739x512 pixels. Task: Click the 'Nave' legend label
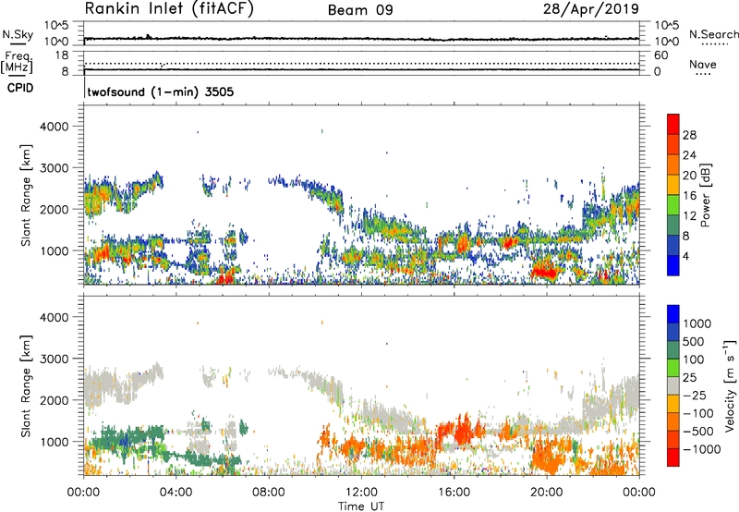[703, 65]
